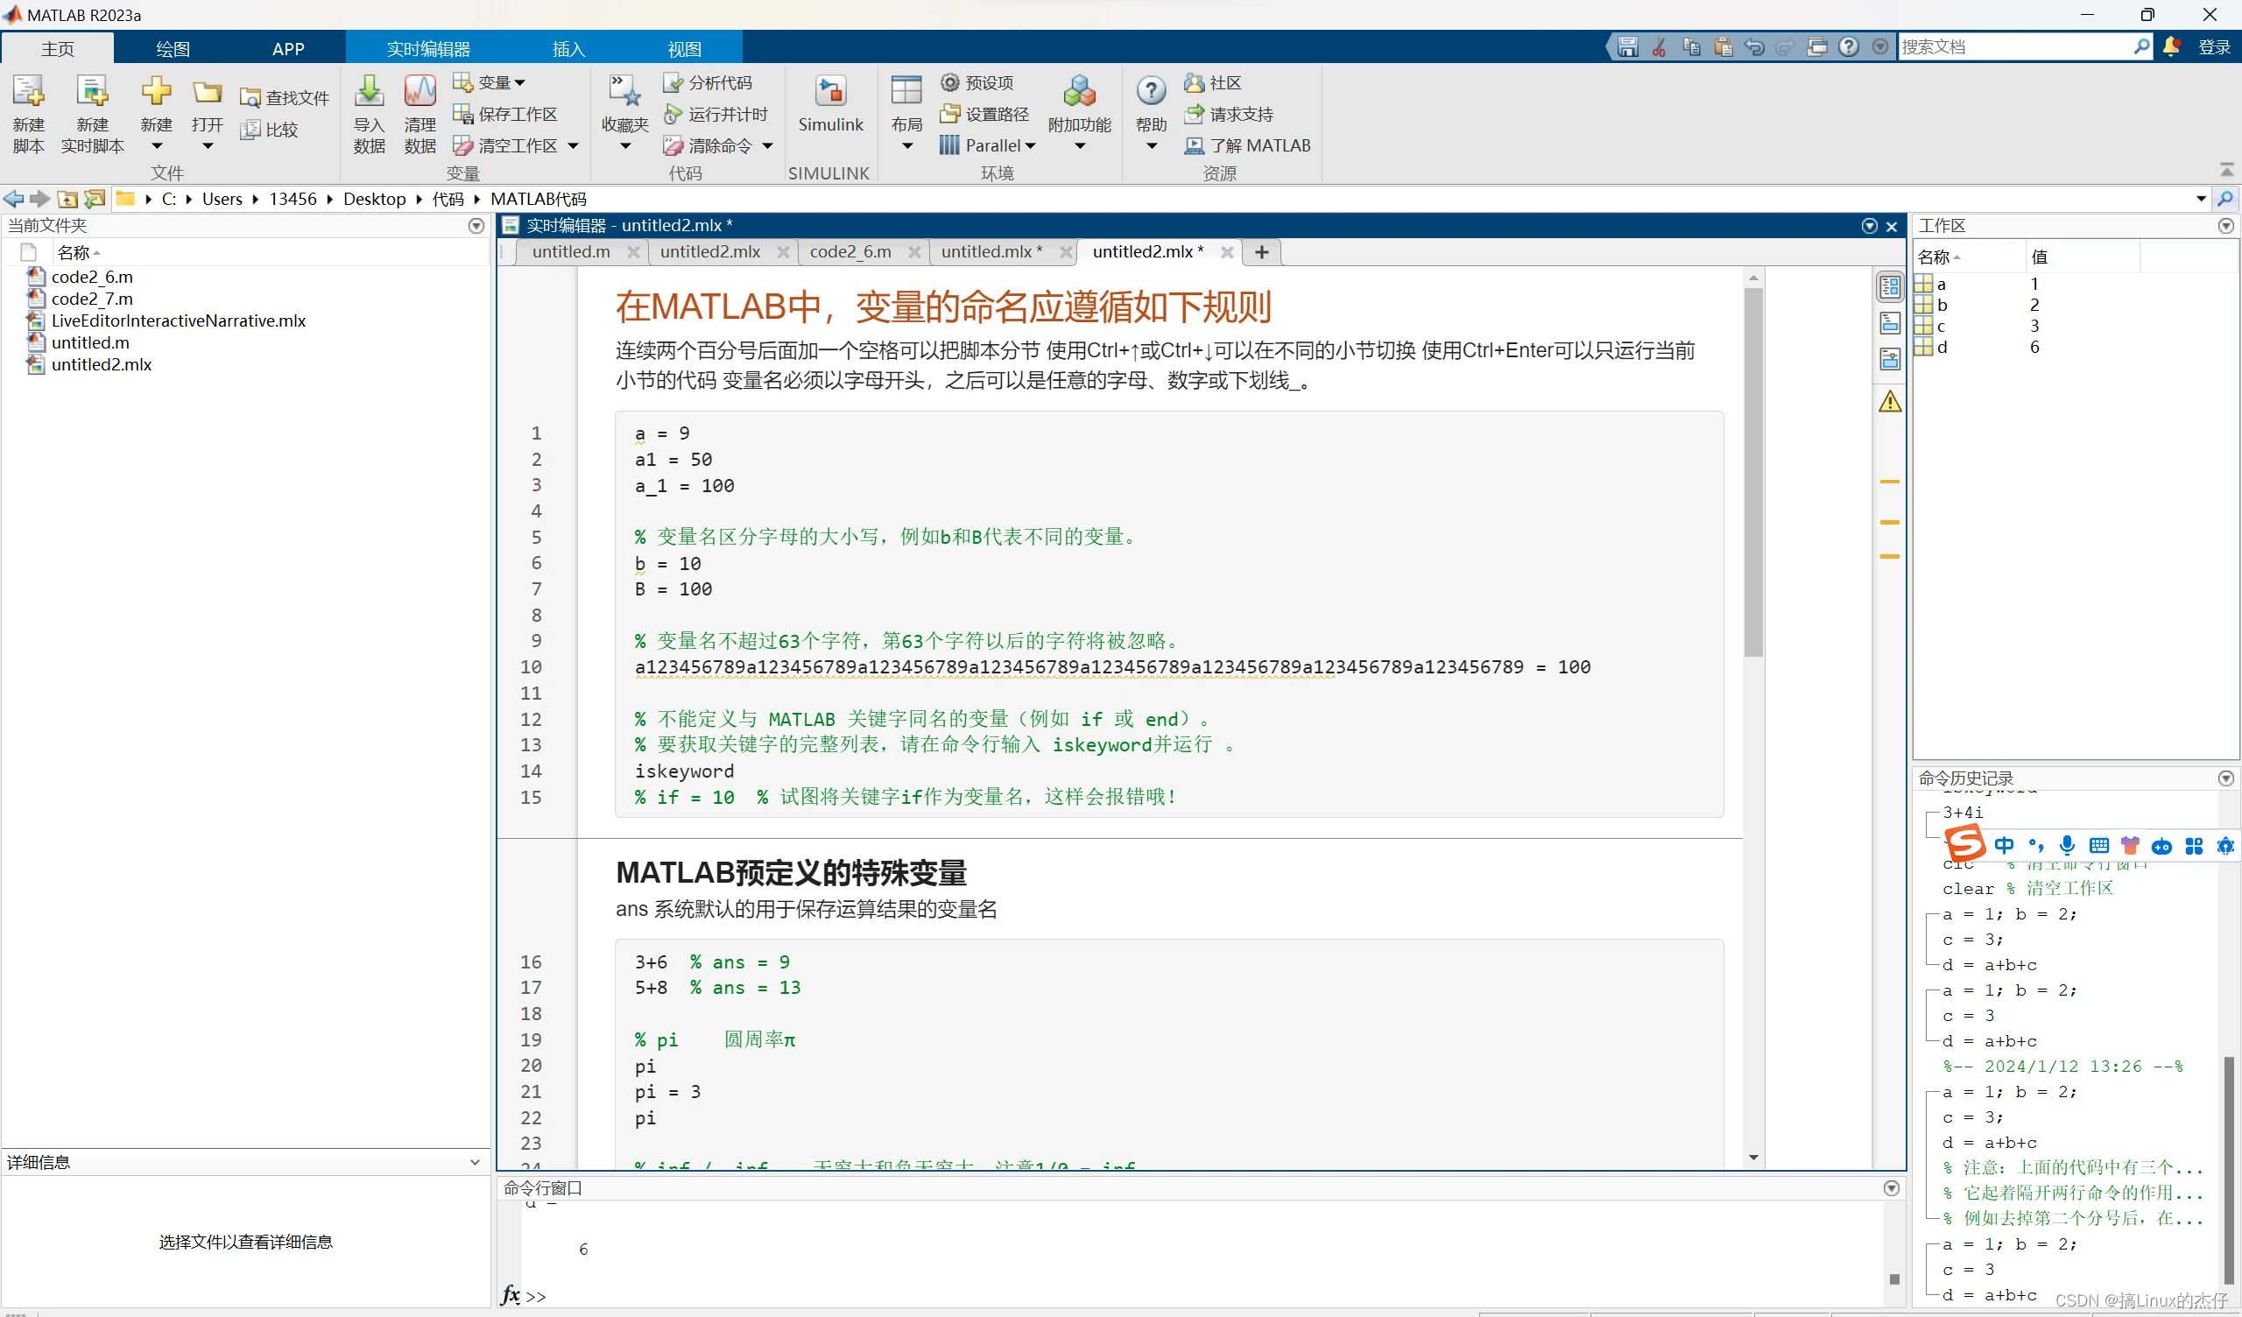The height and width of the screenshot is (1317, 2242).
Task: Click 社区 (Community) icon
Action: pyautogui.click(x=1194, y=83)
